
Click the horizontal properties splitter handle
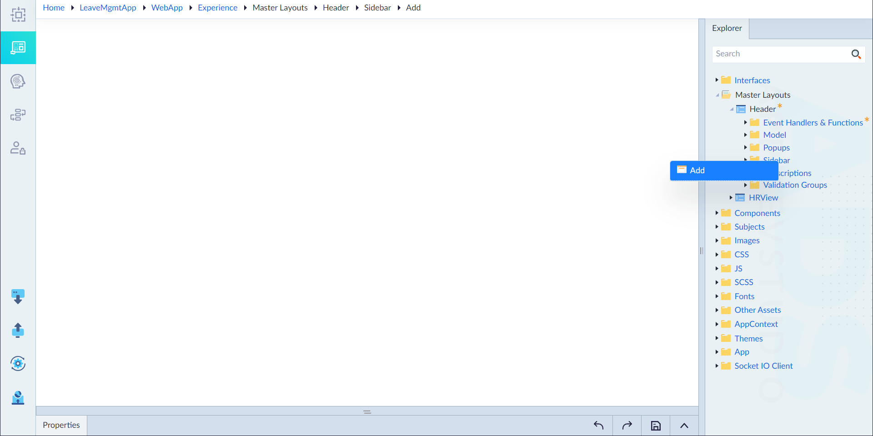click(x=367, y=412)
